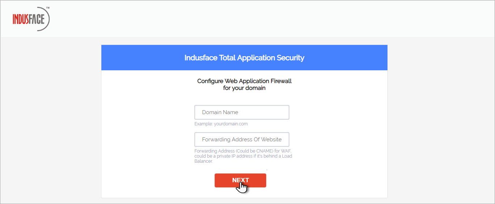Click the 'Example: yourdomain.com' hint text
Image resolution: width=495 pixels, height=204 pixels.
(x=221, y=124)
